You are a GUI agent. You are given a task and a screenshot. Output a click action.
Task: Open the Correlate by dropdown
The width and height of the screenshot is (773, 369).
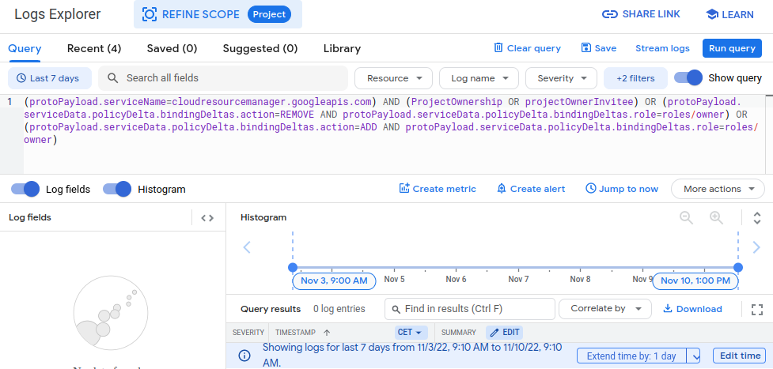pos(605,309)
